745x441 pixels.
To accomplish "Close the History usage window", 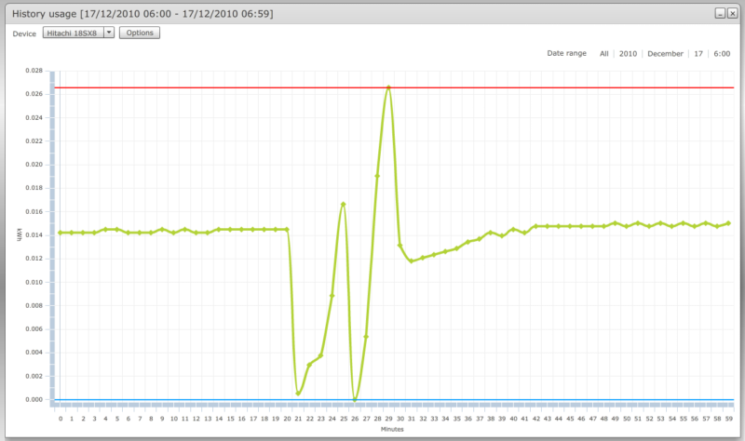I will 732,14.
